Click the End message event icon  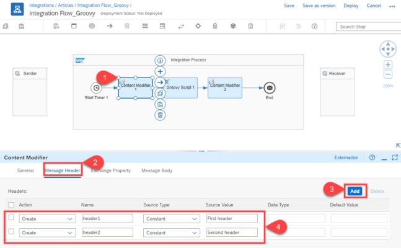(268, 87)
